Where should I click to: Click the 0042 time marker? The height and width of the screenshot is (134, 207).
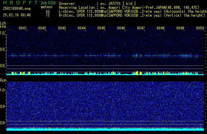tap(42, 28)
